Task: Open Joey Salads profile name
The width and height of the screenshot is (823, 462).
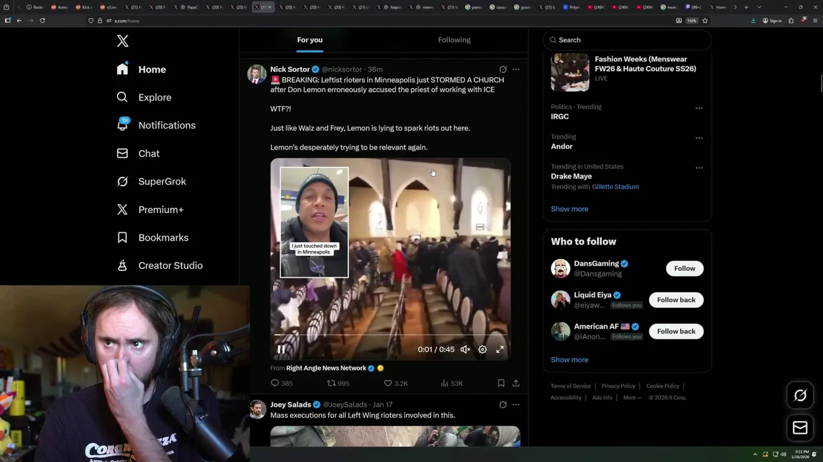Action: pos(291,405)
